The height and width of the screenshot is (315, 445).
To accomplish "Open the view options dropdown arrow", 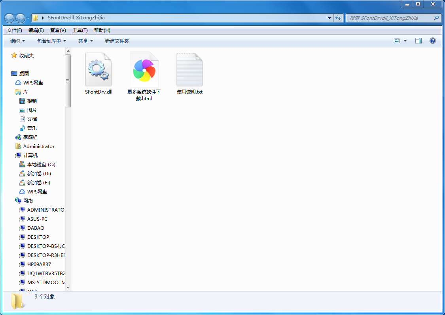I will [405, 41].
